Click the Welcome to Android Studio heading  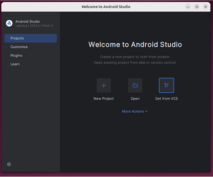click(x=135, y=44)
